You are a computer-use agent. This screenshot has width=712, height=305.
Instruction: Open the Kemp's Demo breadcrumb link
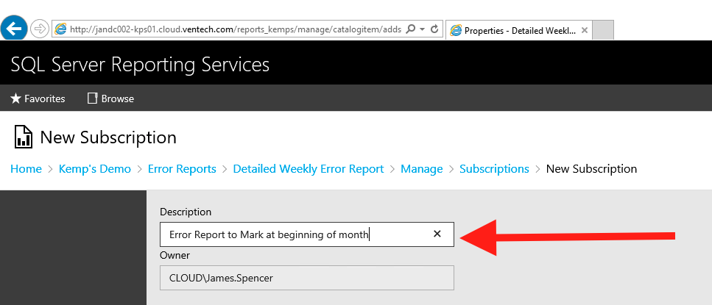[95, 169]
